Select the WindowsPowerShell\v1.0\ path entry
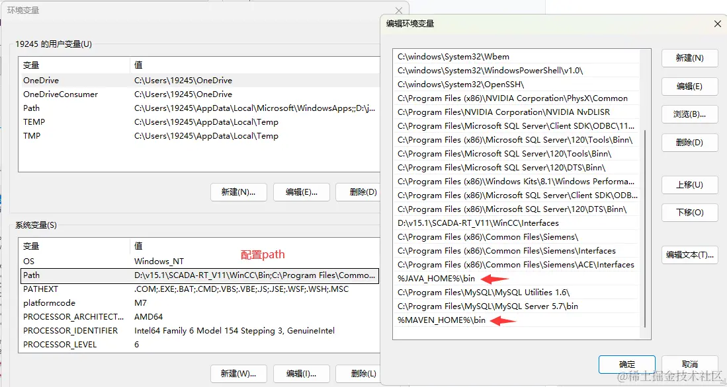Image resolution: width=727 pixels, height=387 pixels. pyautogui.click(x=516, y=71)
